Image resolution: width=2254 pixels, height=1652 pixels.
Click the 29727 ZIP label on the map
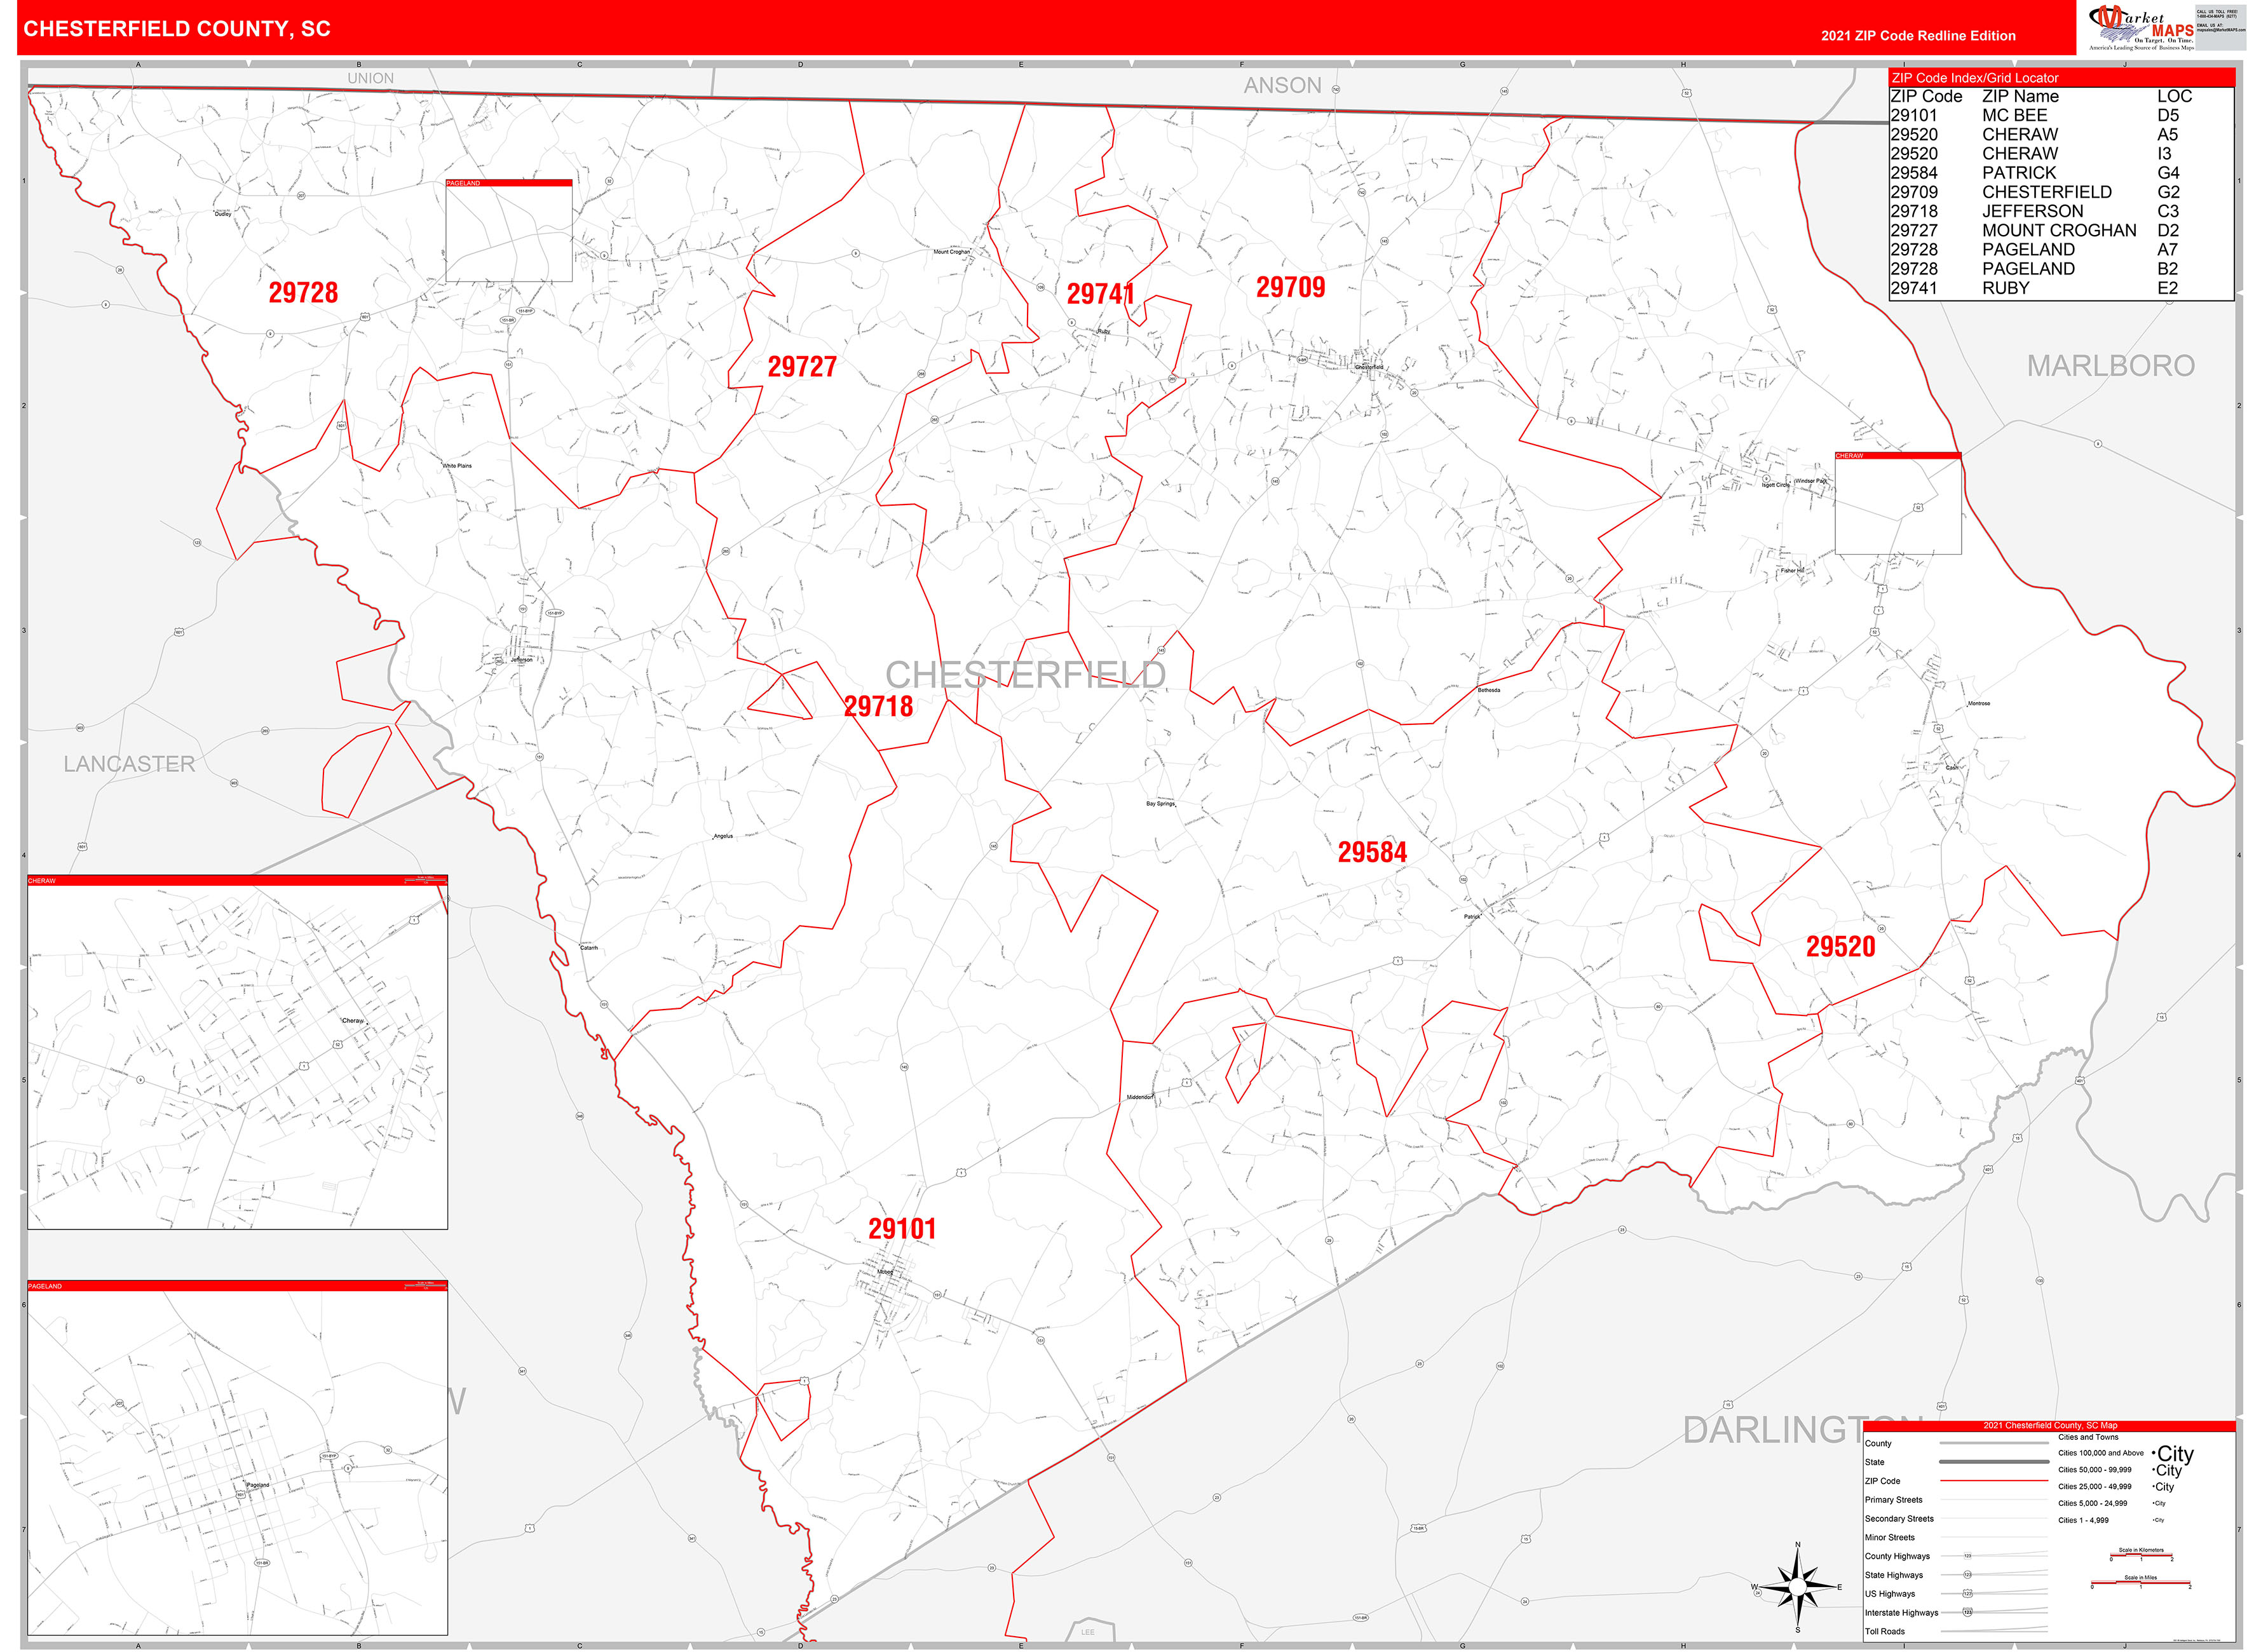click(802, 367)
